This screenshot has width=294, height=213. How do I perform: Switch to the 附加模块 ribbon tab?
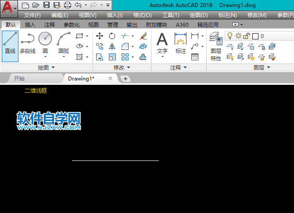click(x=157, y=24)
